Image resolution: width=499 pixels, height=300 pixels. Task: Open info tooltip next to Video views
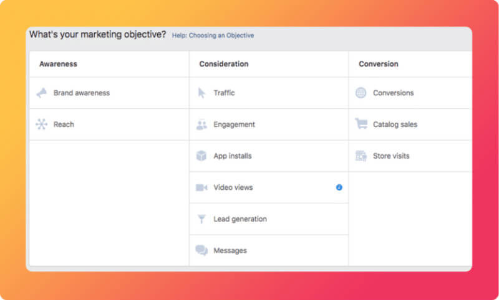(339, 187)
